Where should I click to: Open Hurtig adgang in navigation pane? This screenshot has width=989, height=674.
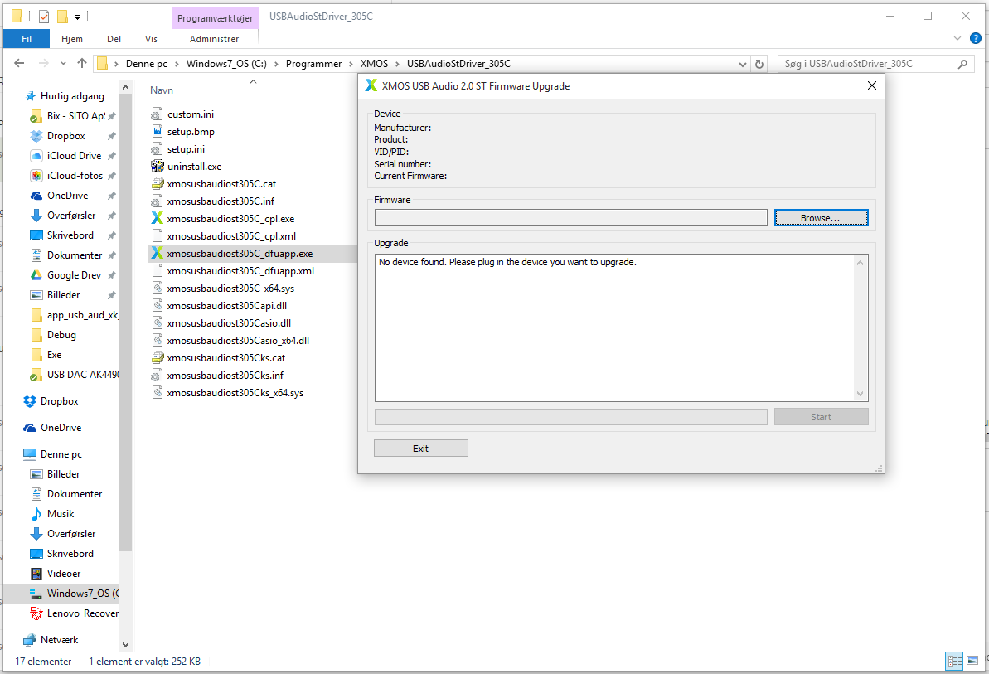click(72, 96)
